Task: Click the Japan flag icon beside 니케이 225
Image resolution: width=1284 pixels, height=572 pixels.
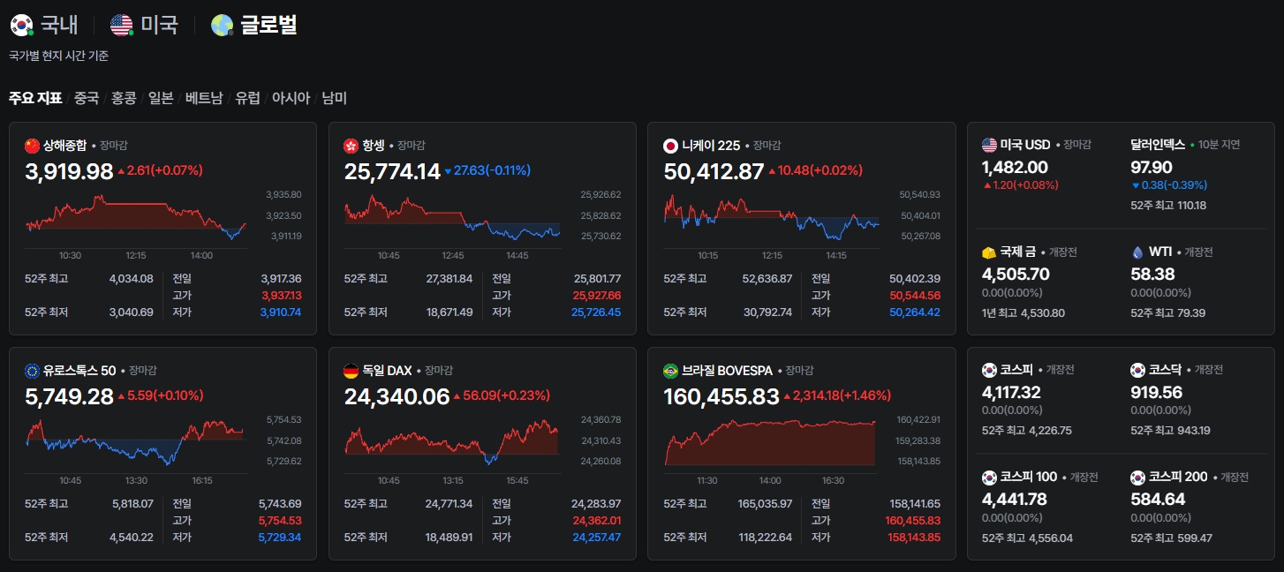Action: point(671,146)
